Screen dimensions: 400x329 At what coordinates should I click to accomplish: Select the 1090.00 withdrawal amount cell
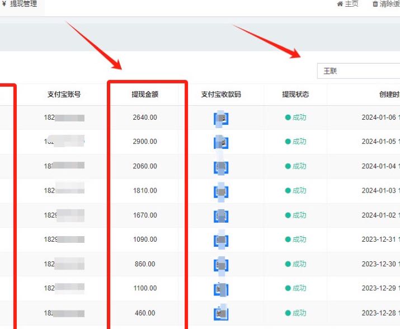tap(145, 239)
